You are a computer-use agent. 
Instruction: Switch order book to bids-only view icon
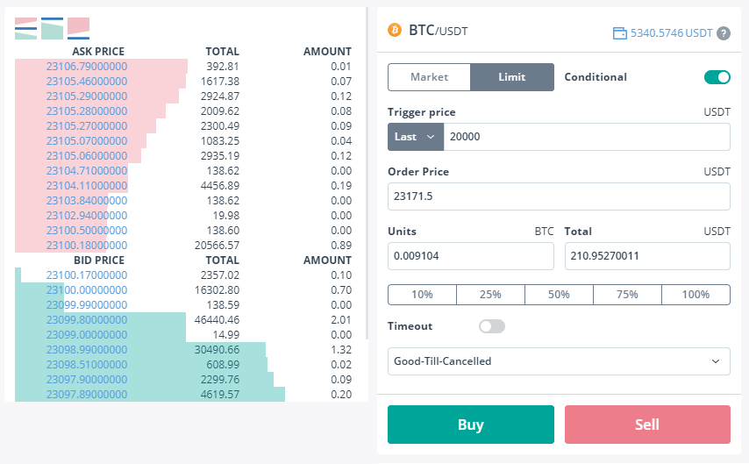[53, 29]
